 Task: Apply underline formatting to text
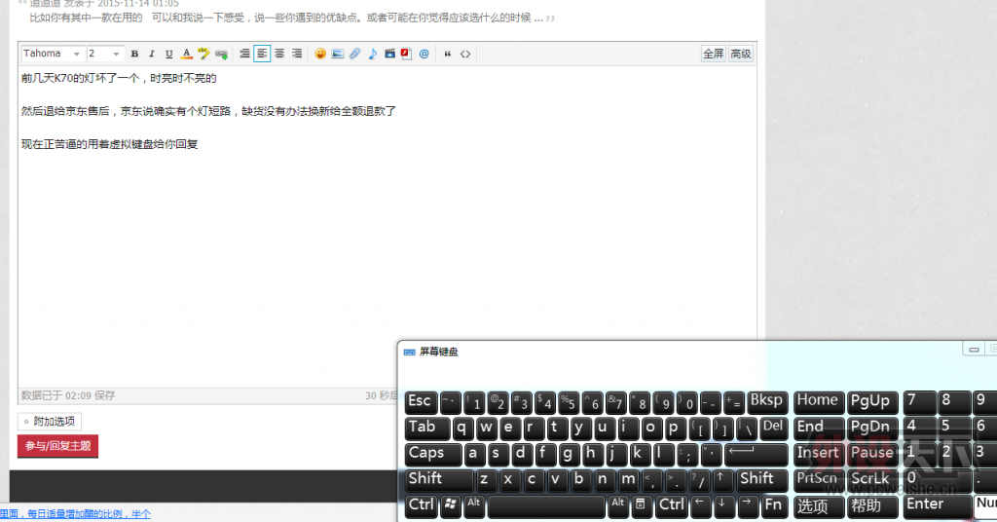point(168,55)
